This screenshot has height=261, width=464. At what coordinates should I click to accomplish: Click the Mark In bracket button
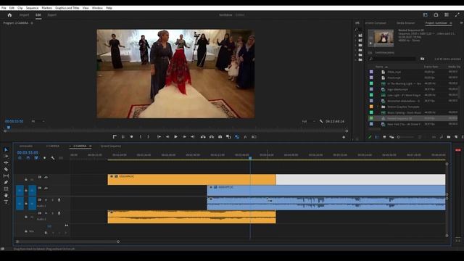(140, 137)
